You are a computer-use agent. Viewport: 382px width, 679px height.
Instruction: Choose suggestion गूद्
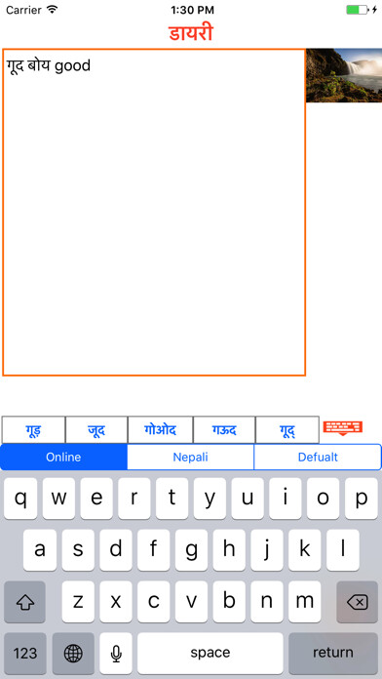287,430
